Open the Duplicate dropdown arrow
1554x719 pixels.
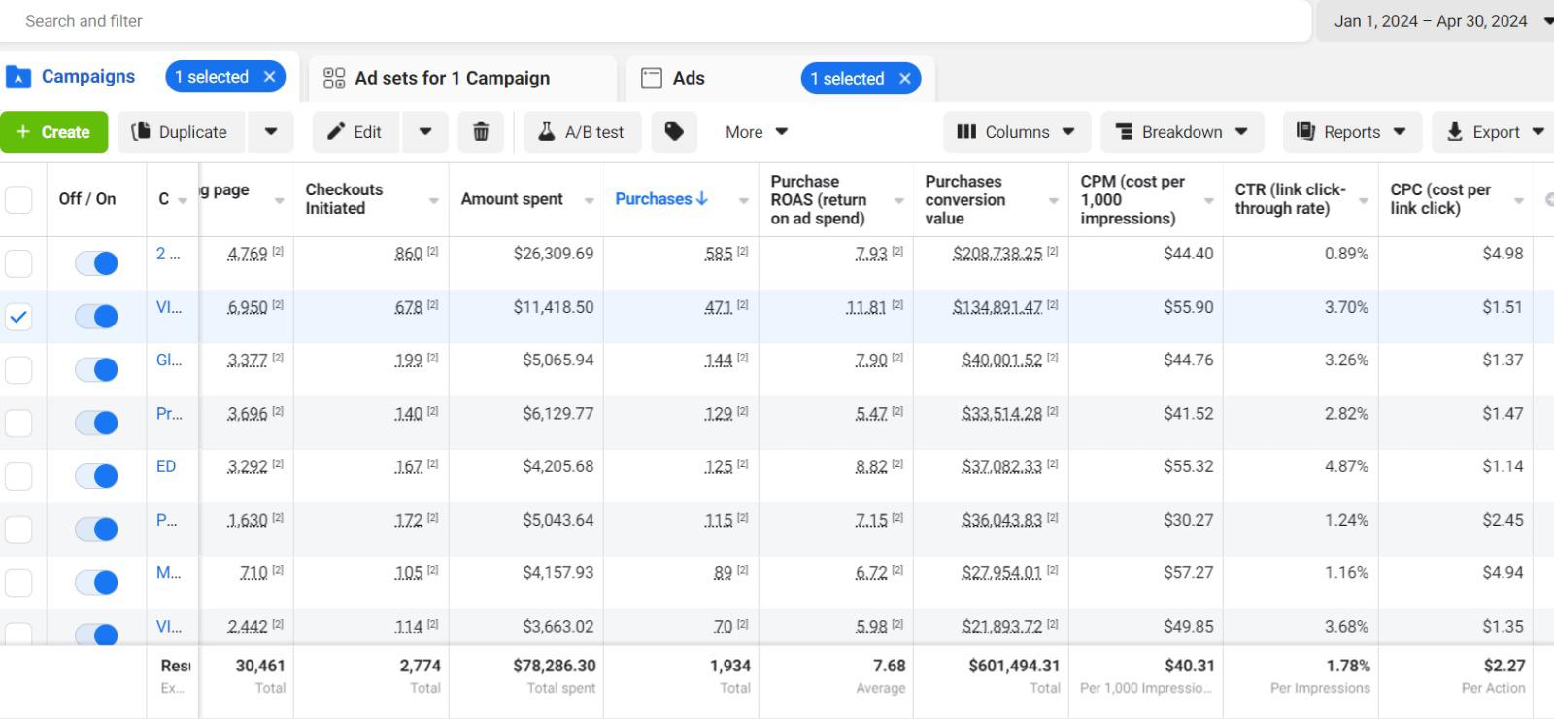271,132
